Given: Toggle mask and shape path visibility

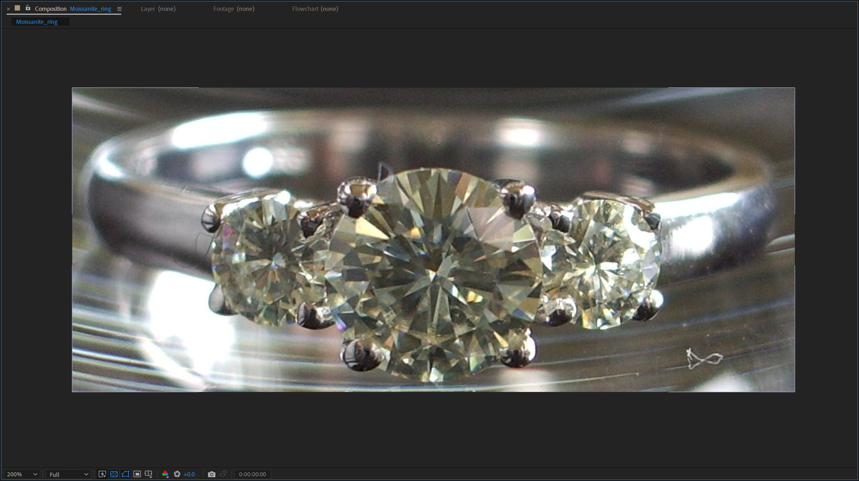Looking at the screenshot, I should pyautogui.click(x=125, y=474).
